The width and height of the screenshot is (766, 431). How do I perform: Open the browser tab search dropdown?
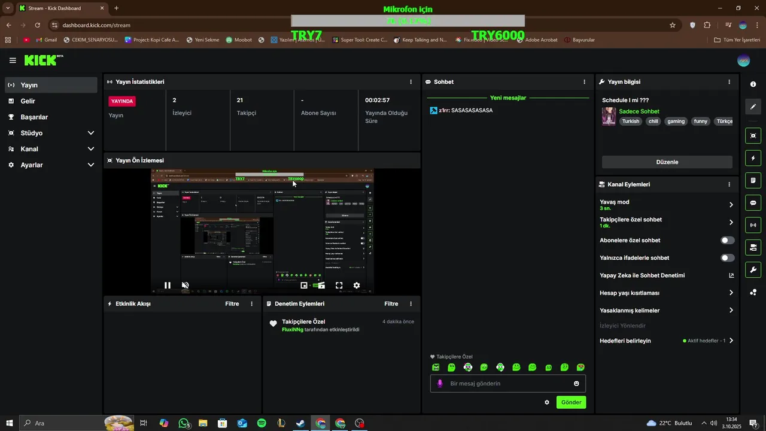[8, 8]
